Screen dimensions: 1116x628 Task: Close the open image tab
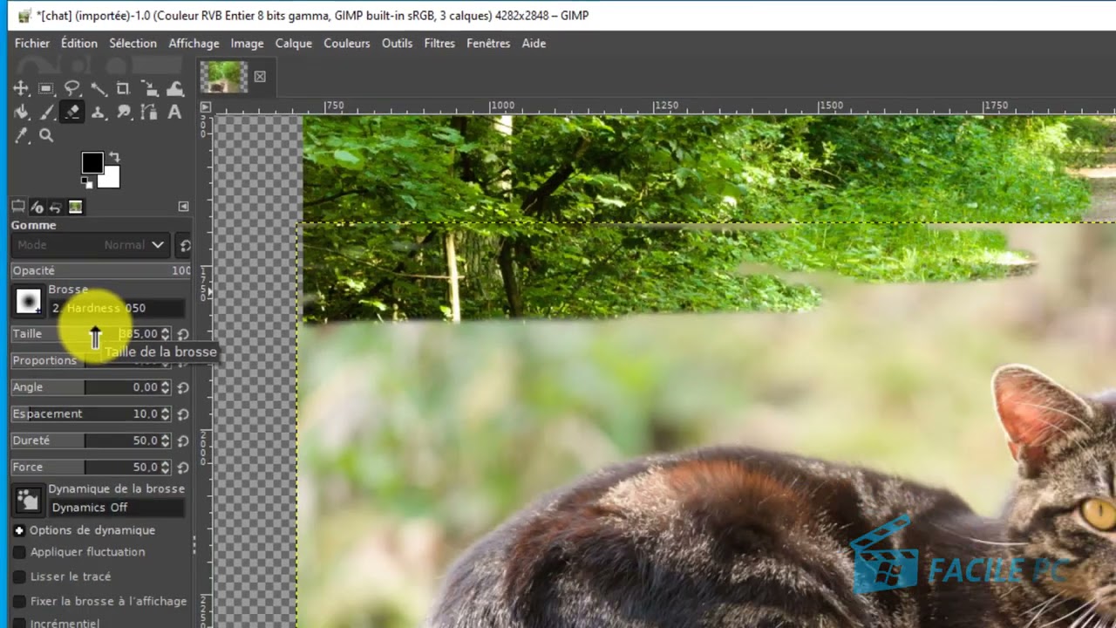260,77
